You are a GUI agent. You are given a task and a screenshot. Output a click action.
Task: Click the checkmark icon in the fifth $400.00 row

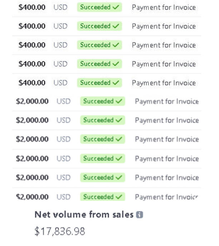[116, 83]
